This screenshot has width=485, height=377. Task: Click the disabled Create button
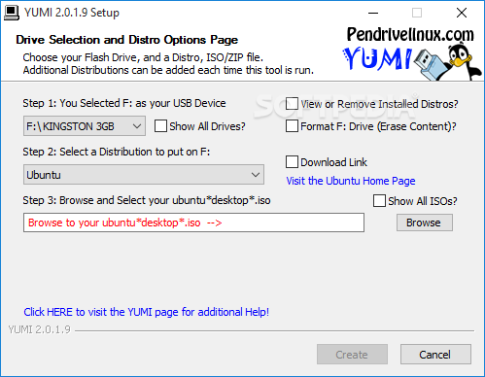[x=352, y=355]
